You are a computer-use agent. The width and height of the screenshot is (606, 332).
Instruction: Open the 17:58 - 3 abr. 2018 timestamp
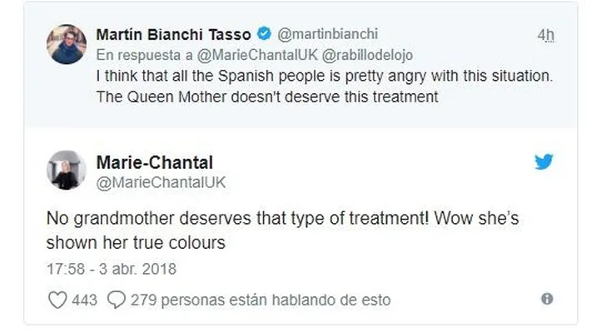tap(112, 269)
